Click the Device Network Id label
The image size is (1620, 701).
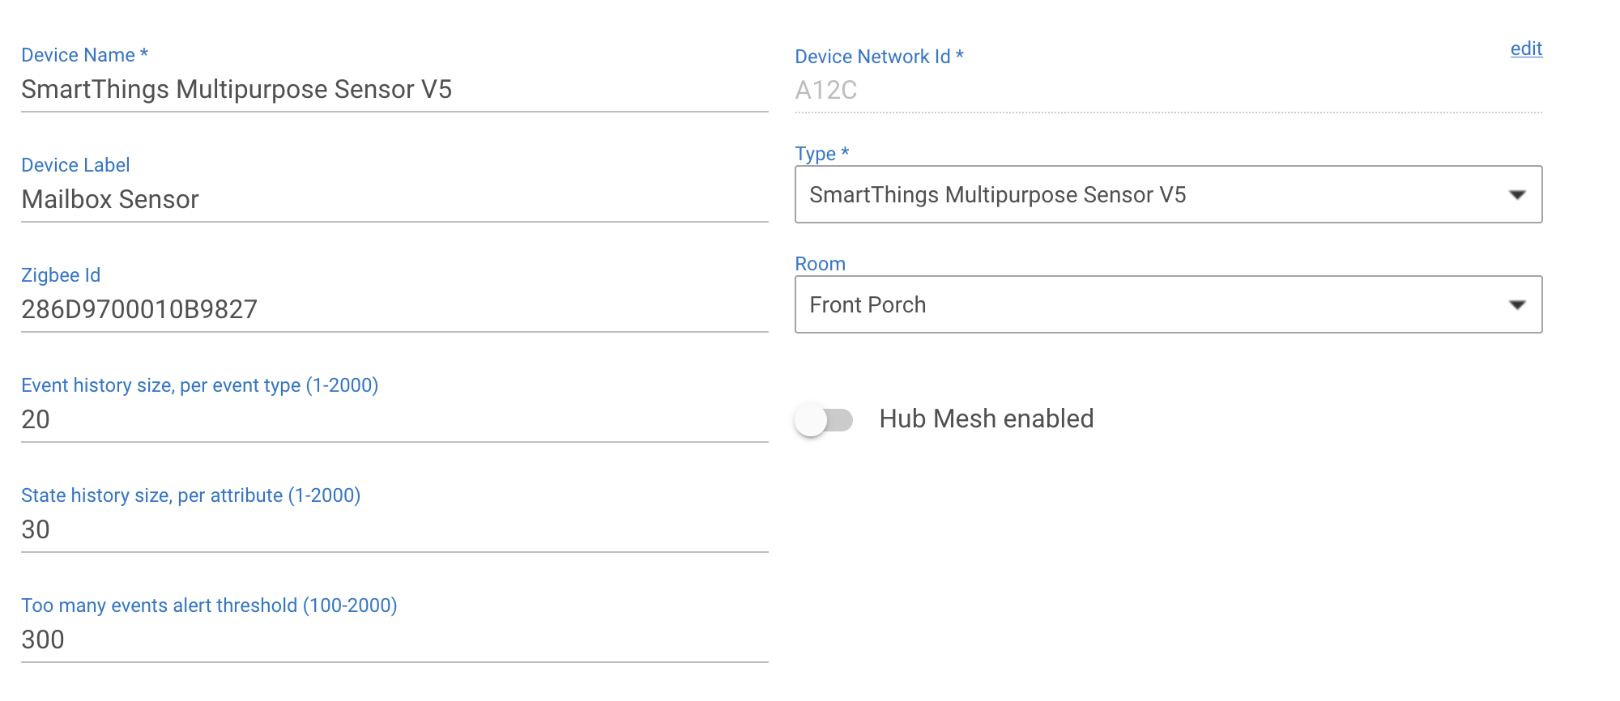[x=879, y=57]
